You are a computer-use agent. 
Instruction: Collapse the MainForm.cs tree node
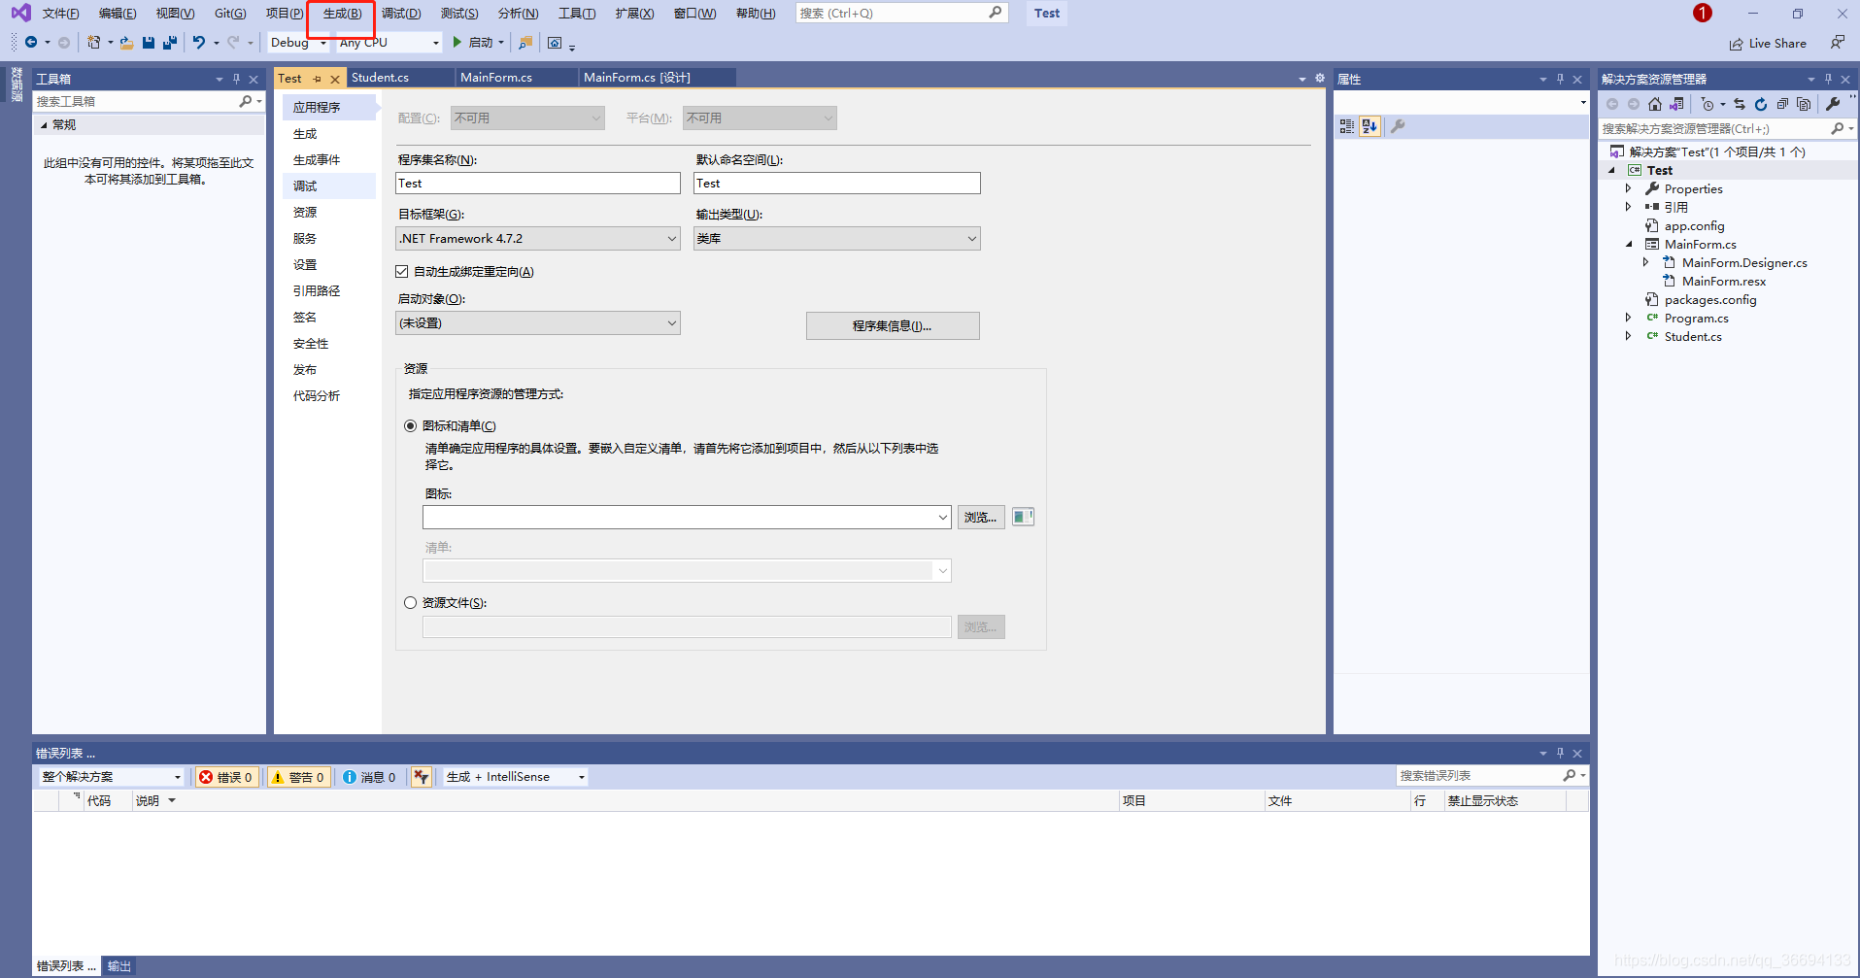(1629, 245)
